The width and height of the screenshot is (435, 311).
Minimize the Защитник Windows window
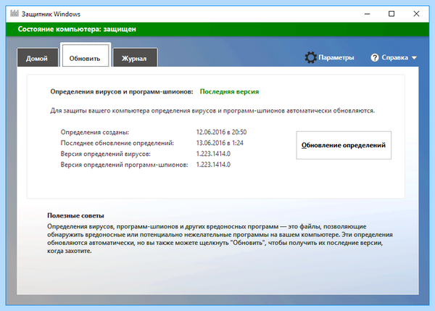point(367,14)
